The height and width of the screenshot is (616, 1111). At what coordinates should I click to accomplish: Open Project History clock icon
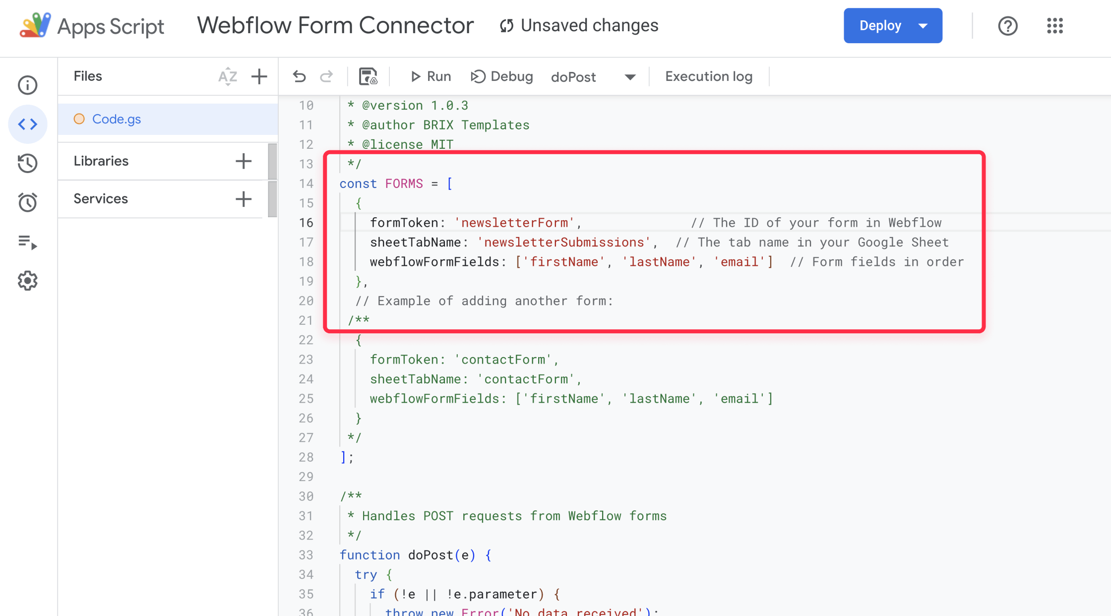tap(28, 163)
